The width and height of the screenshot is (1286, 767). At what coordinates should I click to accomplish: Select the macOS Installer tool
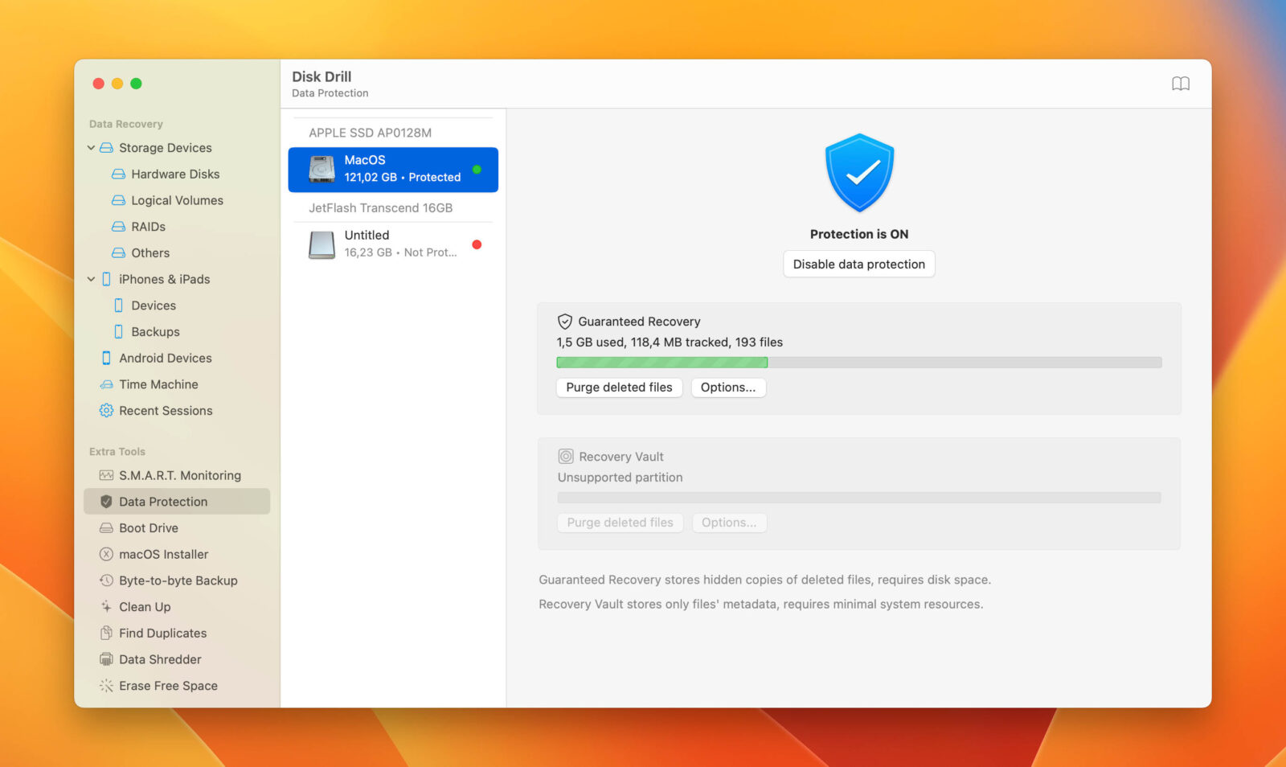pos(164,554)
